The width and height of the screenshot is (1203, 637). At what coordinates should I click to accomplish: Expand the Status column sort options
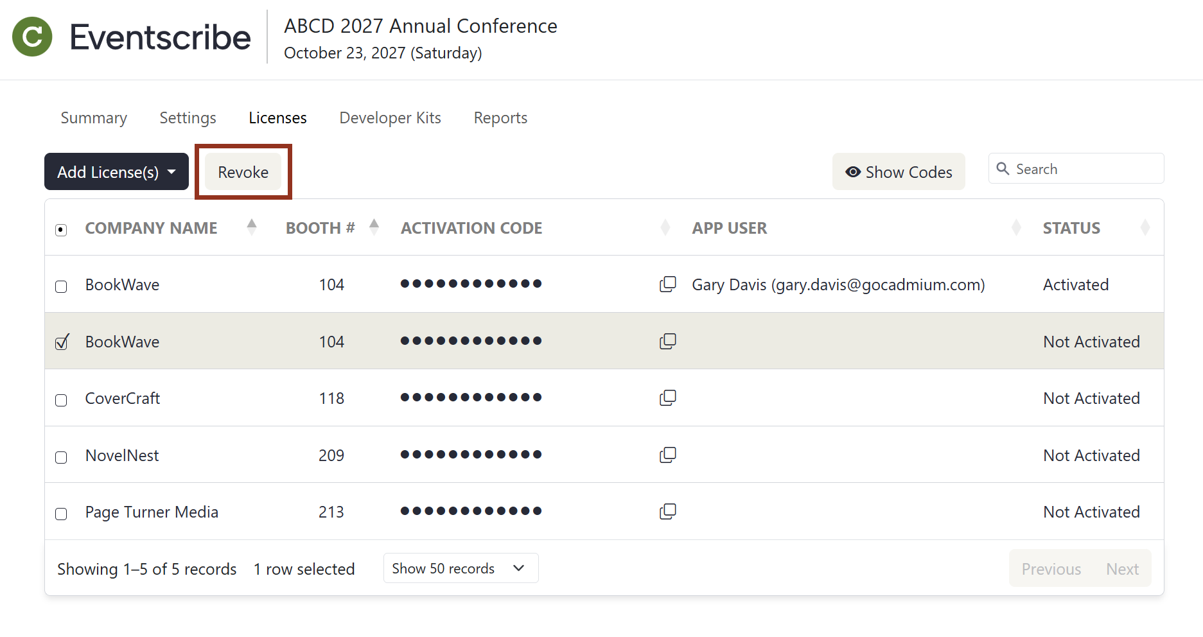tap(1146, 227)
